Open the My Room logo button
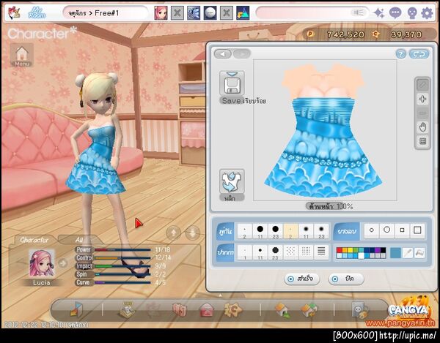 (37, 12)
